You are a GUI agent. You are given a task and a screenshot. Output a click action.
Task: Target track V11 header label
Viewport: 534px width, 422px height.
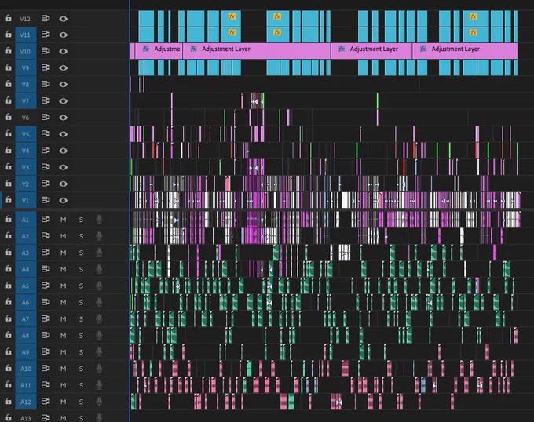tap(26, 35)
